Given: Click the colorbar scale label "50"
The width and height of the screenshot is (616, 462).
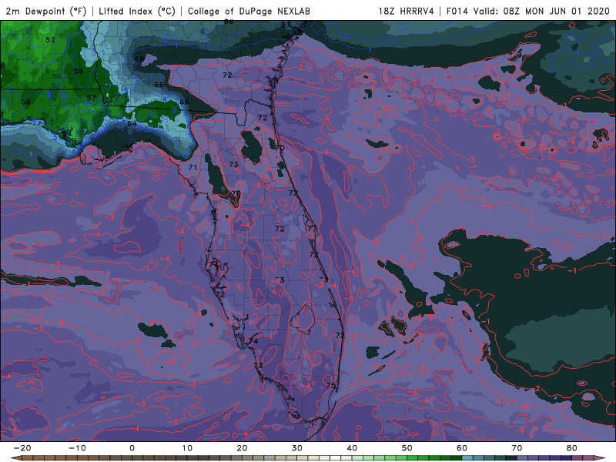Looking at the screenshot, I should point(407,448).
